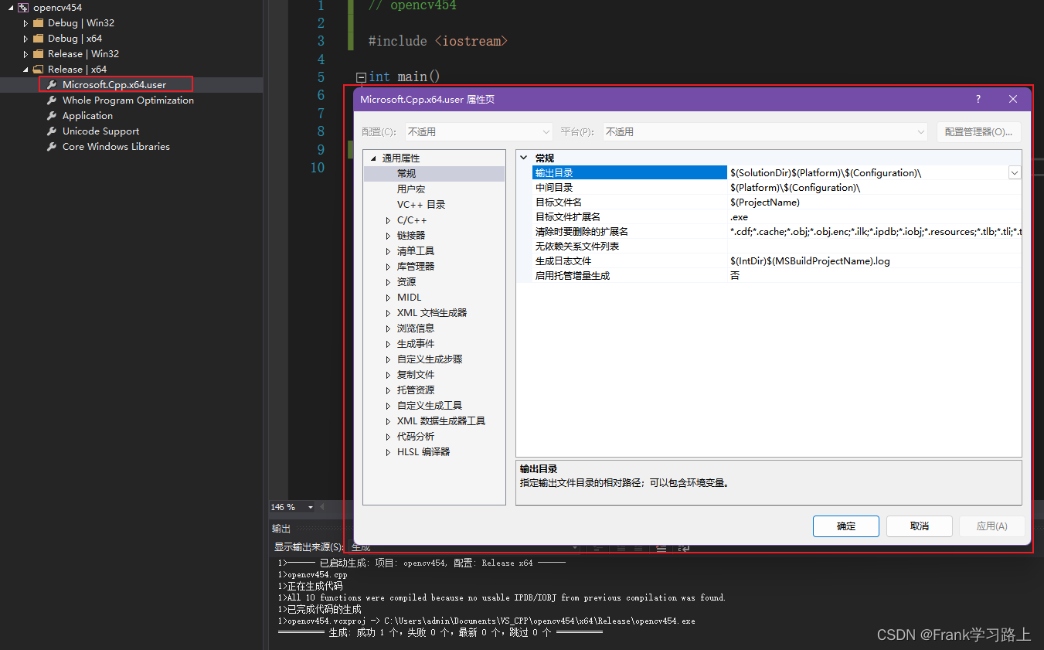Click the 应用(A) button
Screen dimensions: 1044x650
tap(992, 526)
